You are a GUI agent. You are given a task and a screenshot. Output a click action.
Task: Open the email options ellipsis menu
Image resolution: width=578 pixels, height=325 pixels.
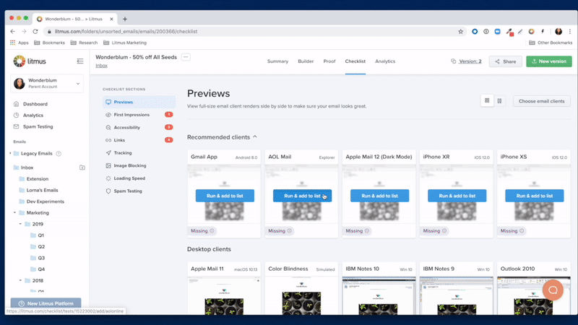[186, 57]
